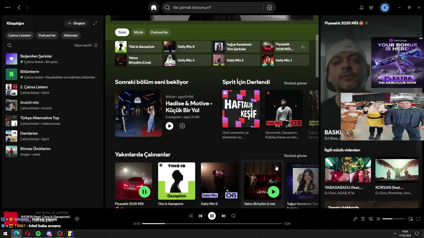Toggle shuffle playback
424x238 pixels.
(x=190, y=216)
